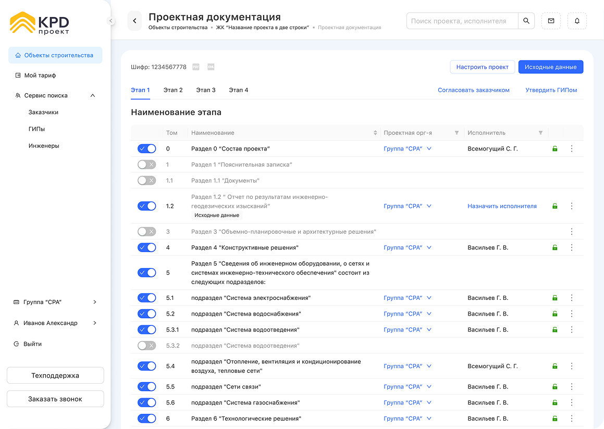Click the magnifier search icon
Screen dimensions: 604x429
pyautogui.click(x=526, y=21)
